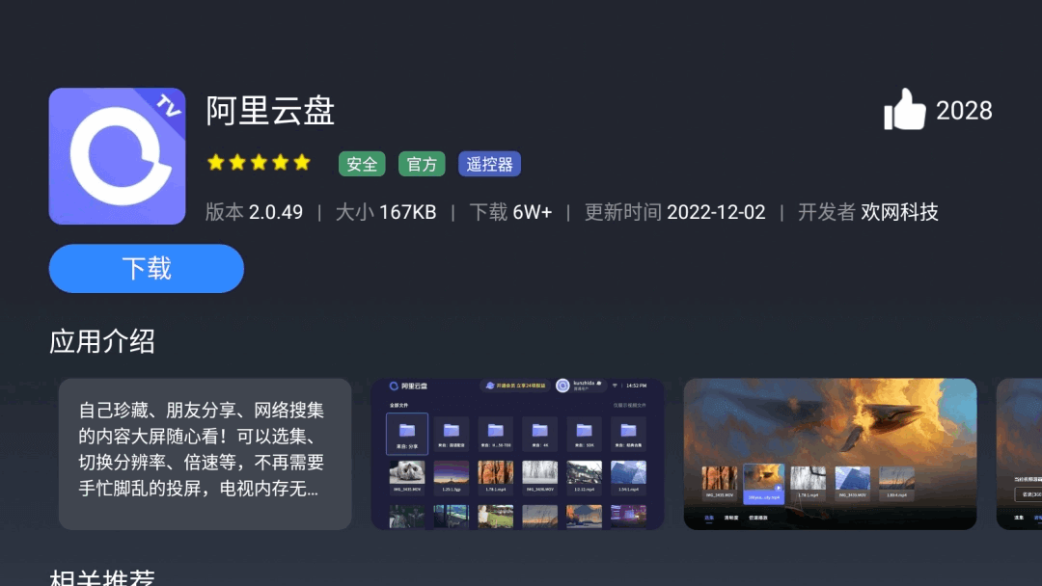The image size is (1042, 586).
Task: Tap the thumbs-up like icon
Action: pos(904,110)
